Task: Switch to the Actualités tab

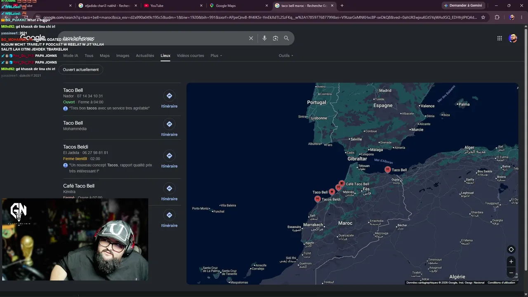Action: (x=145, y=56)
